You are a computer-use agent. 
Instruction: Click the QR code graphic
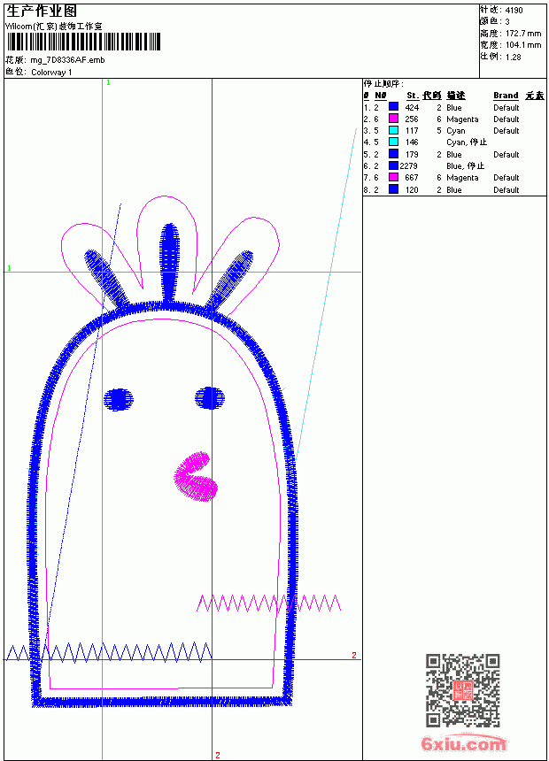click(463, 689)
